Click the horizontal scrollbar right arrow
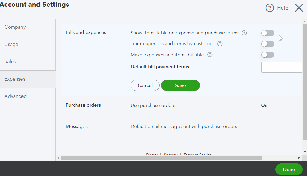Image resolution: width=307 pixels, height=176 pixels. 299,158
